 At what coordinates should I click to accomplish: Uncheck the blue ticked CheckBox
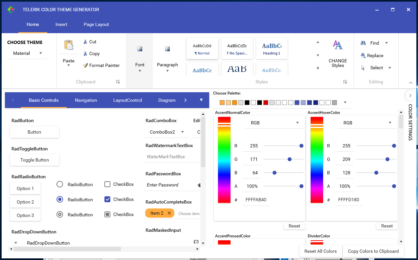click(107, 199)
